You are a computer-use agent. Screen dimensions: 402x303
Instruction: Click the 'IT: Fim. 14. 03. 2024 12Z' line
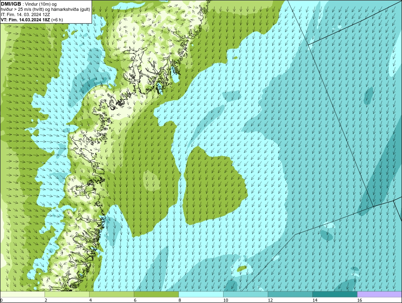[x=25, y=14]
